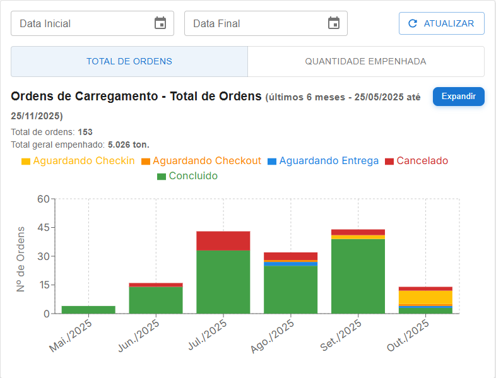Click the Aguardando Checkin legend label

[x=84, y=161]
